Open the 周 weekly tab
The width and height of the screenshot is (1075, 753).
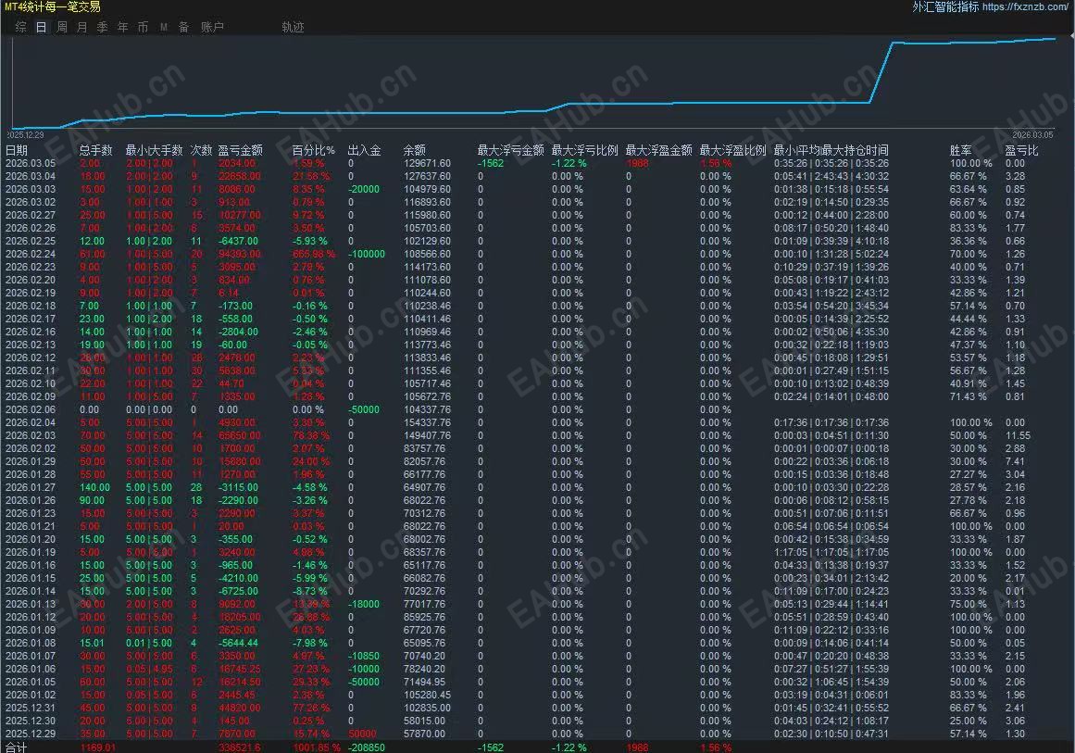(62, 27)
